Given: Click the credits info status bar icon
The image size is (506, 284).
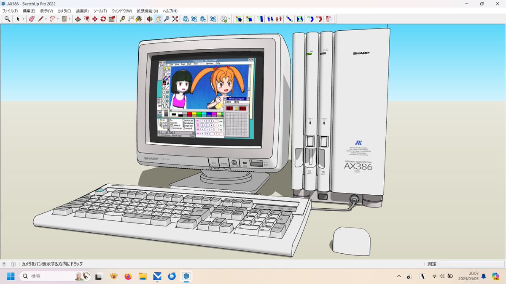Looking at the screenshot, I should point(13,264).
